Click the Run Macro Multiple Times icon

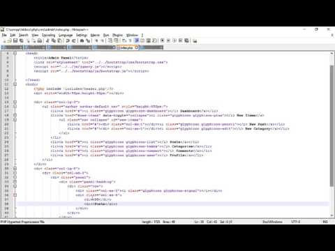181,40
